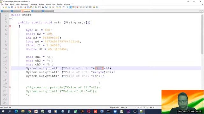Open Find with the binoculars icon
This screenshot has height=114, width=204.
(43, 7)
